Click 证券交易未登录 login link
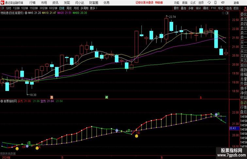Viewport: 247px width, 159px height. point(144,3)
